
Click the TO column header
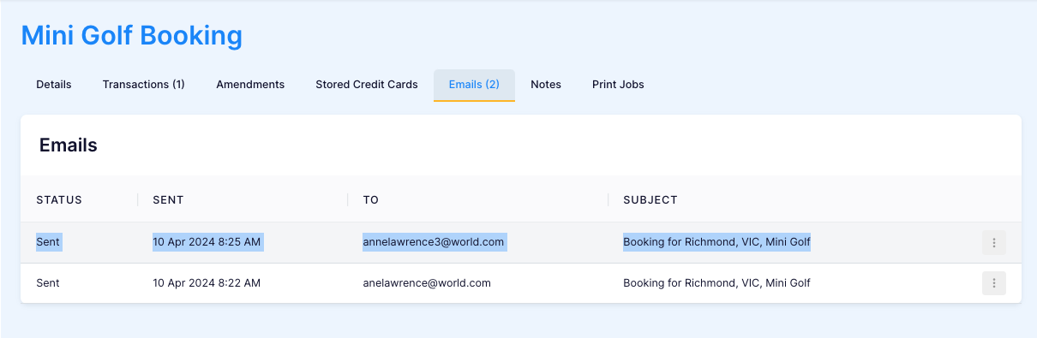coord(370,200)
